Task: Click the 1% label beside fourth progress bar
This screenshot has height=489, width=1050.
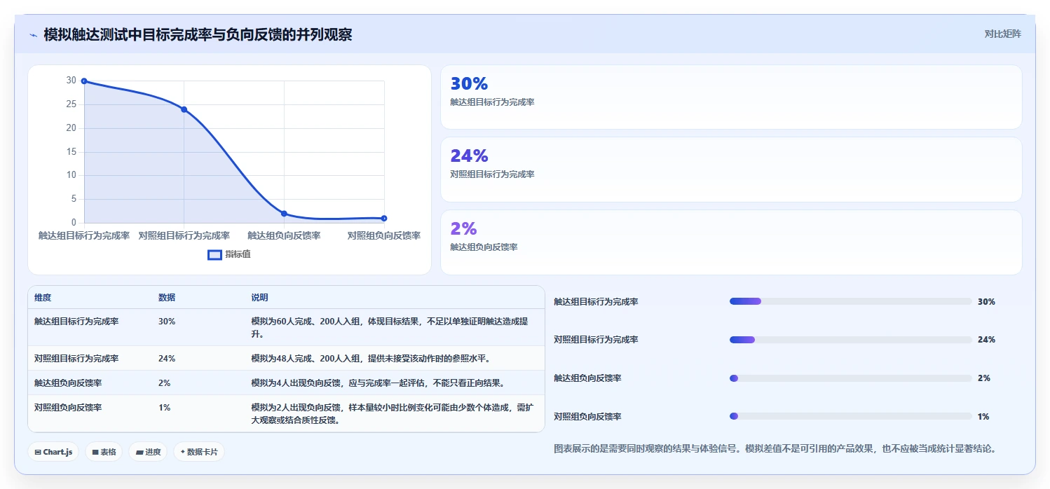Action: (x=983, y=417)
